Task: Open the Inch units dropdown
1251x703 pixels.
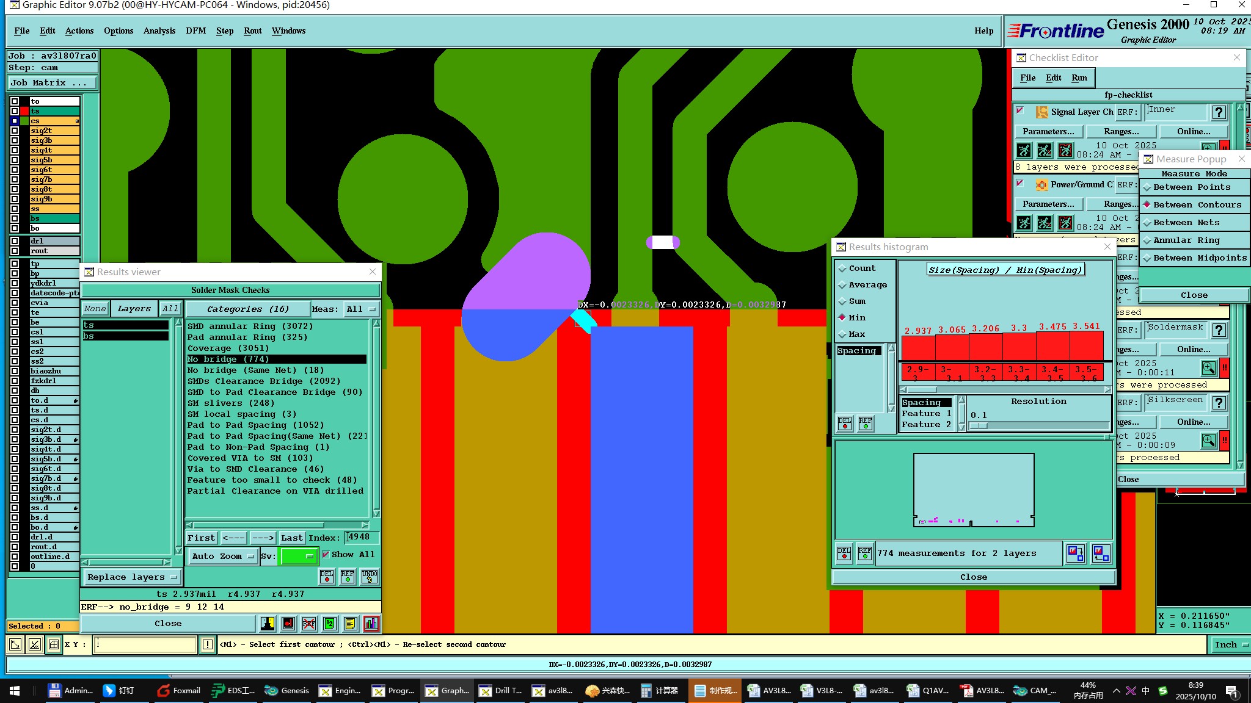Action: 1230,644
